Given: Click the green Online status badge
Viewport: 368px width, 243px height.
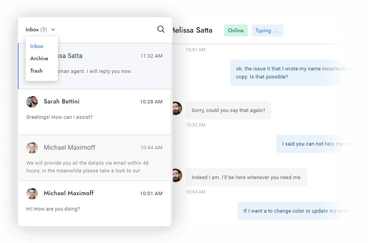Looking at the screenshot, I should click(x=236, y=30).
